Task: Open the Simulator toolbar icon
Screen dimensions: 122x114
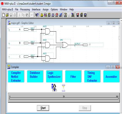Action: coord(53,15)
